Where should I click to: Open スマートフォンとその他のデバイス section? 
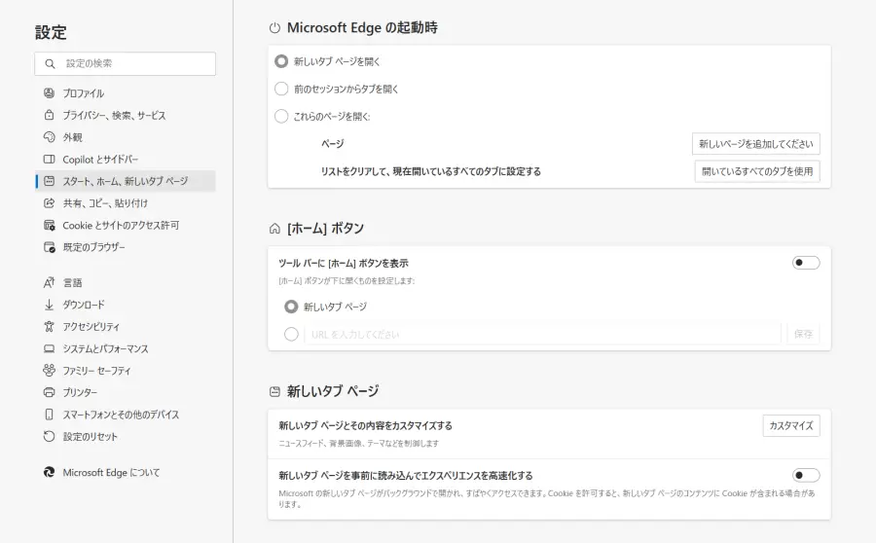click(126, 415)
